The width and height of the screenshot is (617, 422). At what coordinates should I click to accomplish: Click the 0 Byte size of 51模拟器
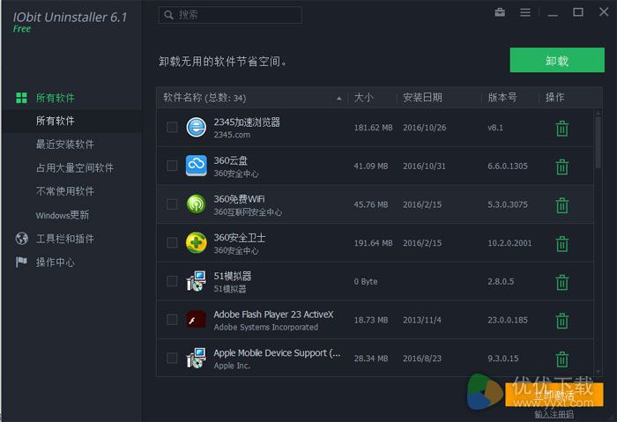[366, 282]
